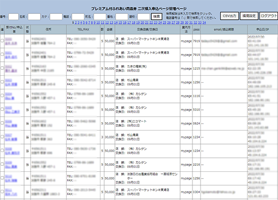Screen dimensions: 278x200
Task: Focus the 名前 name input field
Action: tap(34, 17)
